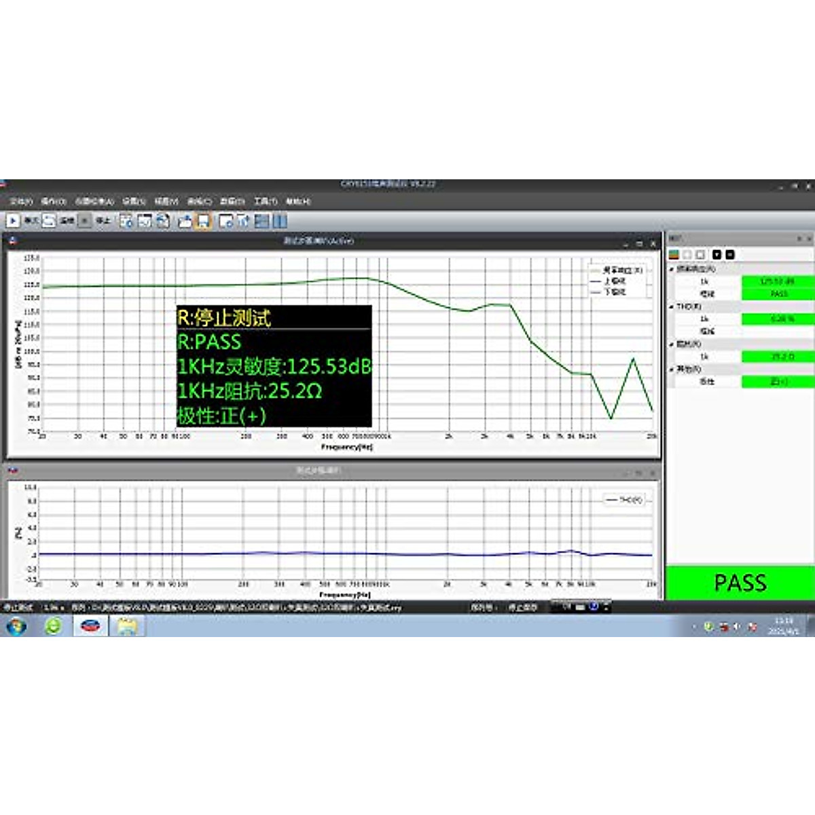Click the blue play start-test icon
Image resolution: width=815 pixels, height=815 pixels.
pyautogui.click(x=13, y=221)
